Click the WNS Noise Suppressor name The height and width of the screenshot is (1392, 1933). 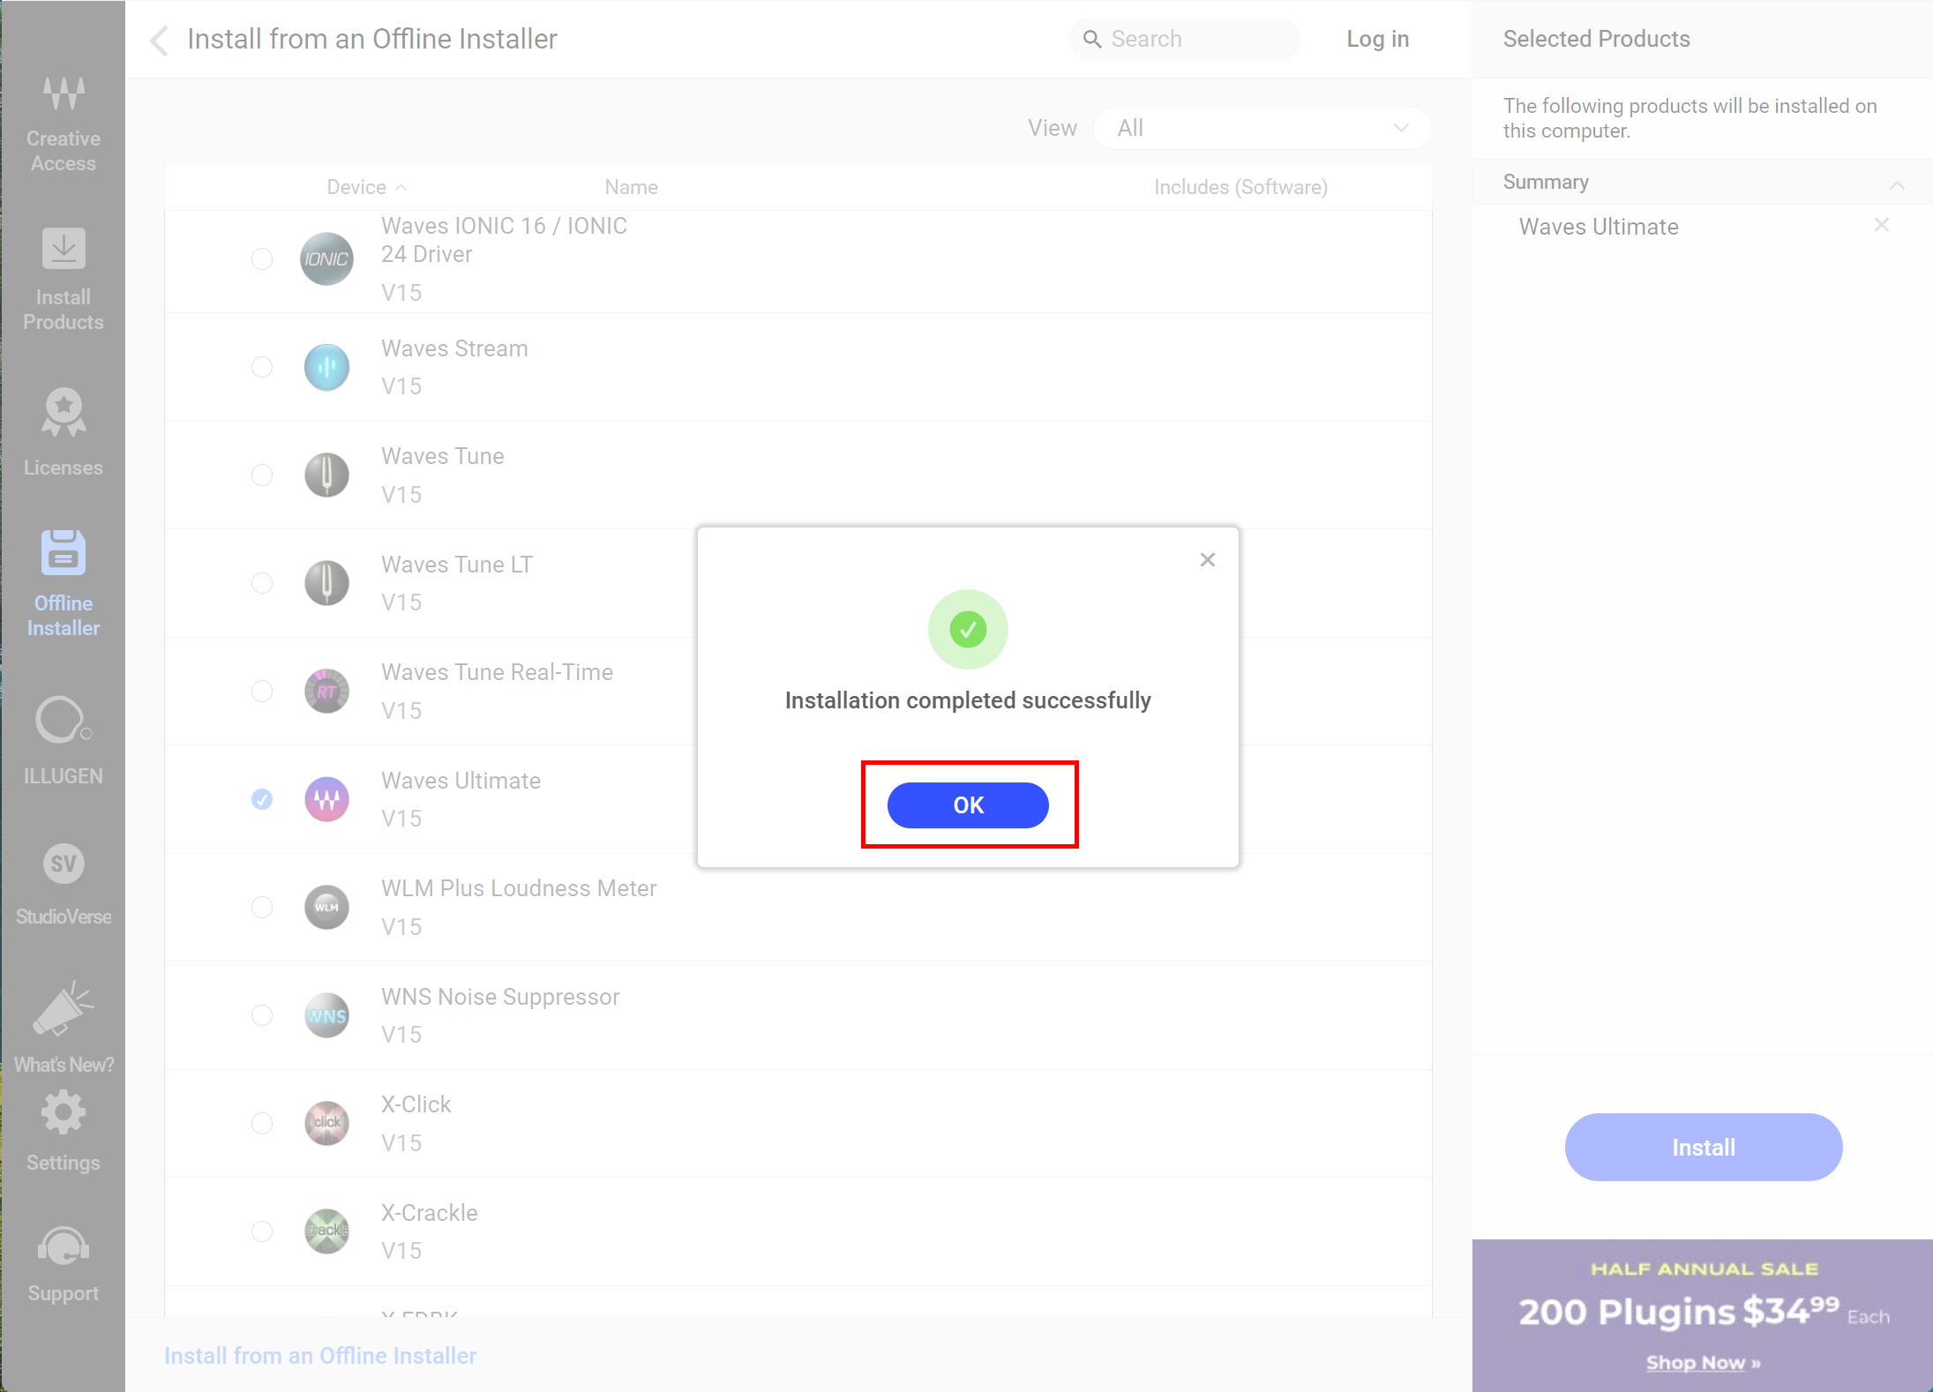[500, 997]
